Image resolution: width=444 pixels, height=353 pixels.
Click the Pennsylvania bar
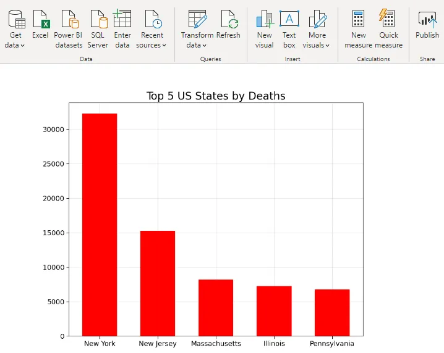coord(332,312)
